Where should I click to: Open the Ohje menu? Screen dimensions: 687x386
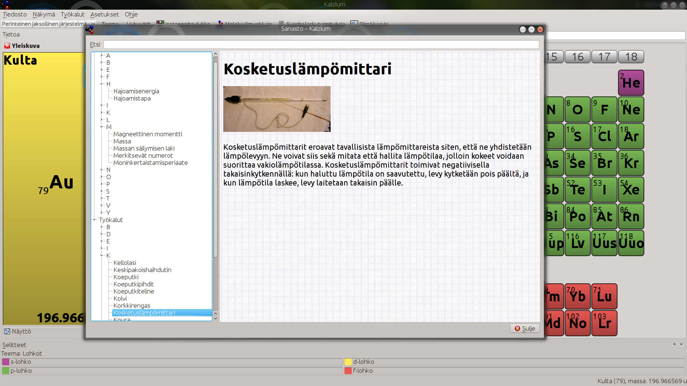click(131, 14)
